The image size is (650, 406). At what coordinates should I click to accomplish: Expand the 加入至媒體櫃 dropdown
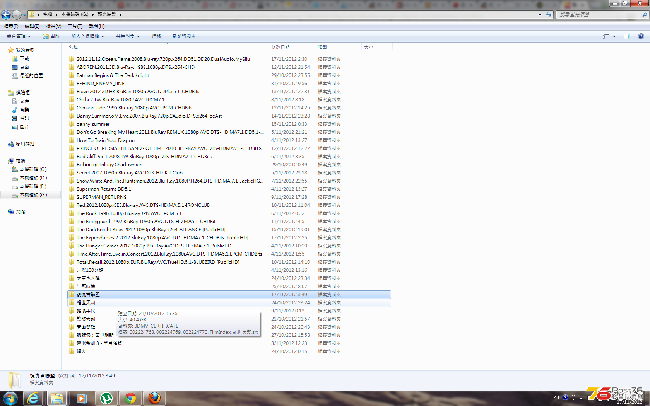(88, 36)
